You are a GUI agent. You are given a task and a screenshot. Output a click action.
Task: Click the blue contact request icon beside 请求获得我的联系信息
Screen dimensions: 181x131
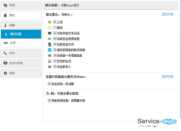pyautogui.click(x=50, y=50)
